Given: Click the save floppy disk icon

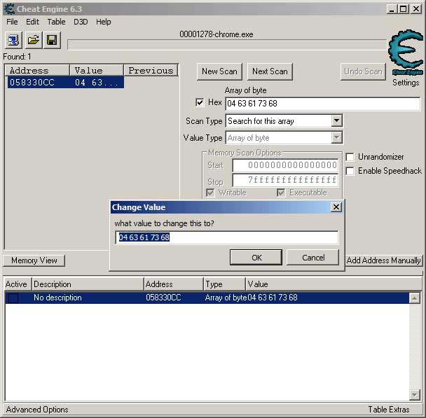Looking at the screenshot, I should pos(52,40).
